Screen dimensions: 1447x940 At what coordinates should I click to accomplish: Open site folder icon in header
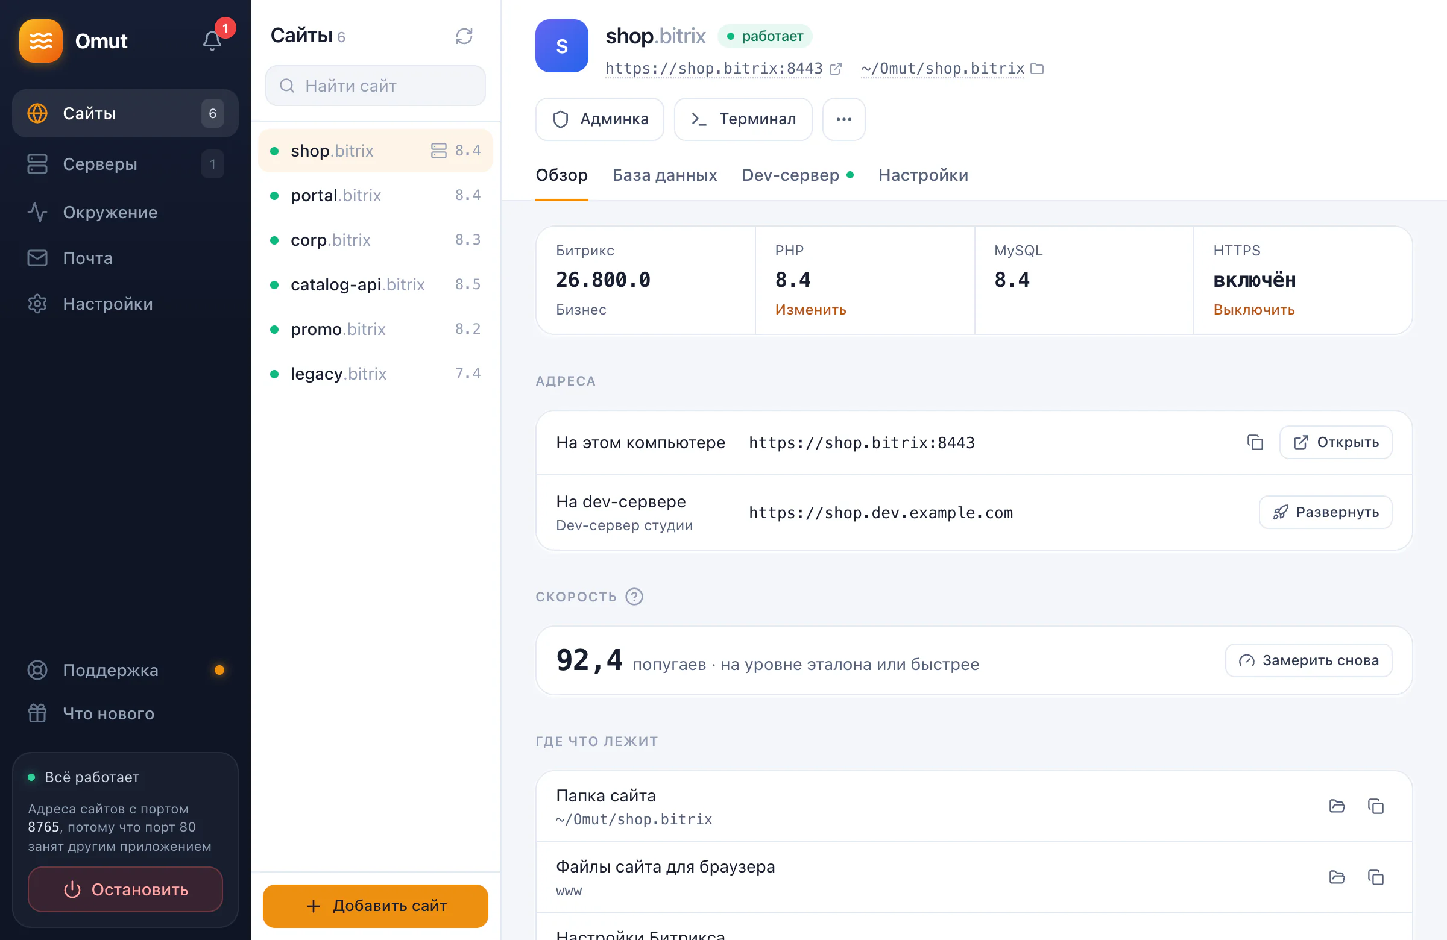coord(1037,69)
